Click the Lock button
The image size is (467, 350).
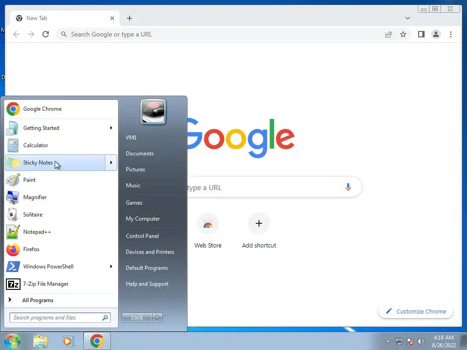pyautogui.click(x=137, y=318)
